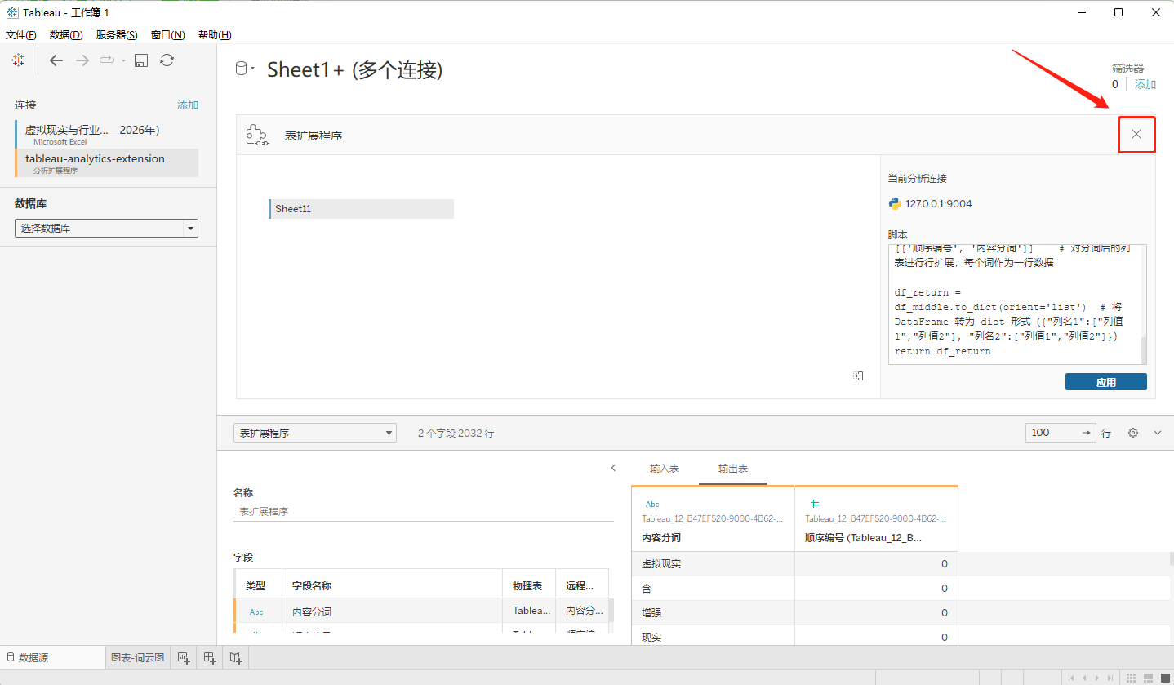1174x685 pixels.
Task: Switch to the 图表-词云图 sheet tab
Action: point(137,657)
